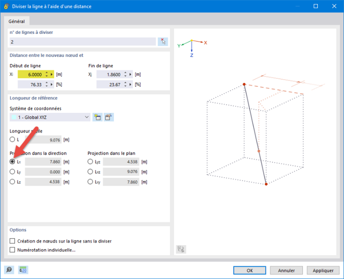344x279 pixels.
Task: Enable Création de nœuds sur la ligne checkbox
Action: [12, 241]
